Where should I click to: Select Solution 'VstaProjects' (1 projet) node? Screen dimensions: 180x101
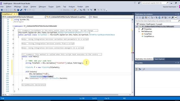coord(151,24)
